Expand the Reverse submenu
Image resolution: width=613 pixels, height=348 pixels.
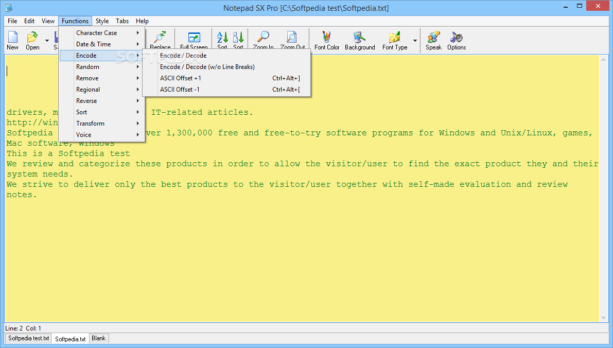(x=101, y=101)
